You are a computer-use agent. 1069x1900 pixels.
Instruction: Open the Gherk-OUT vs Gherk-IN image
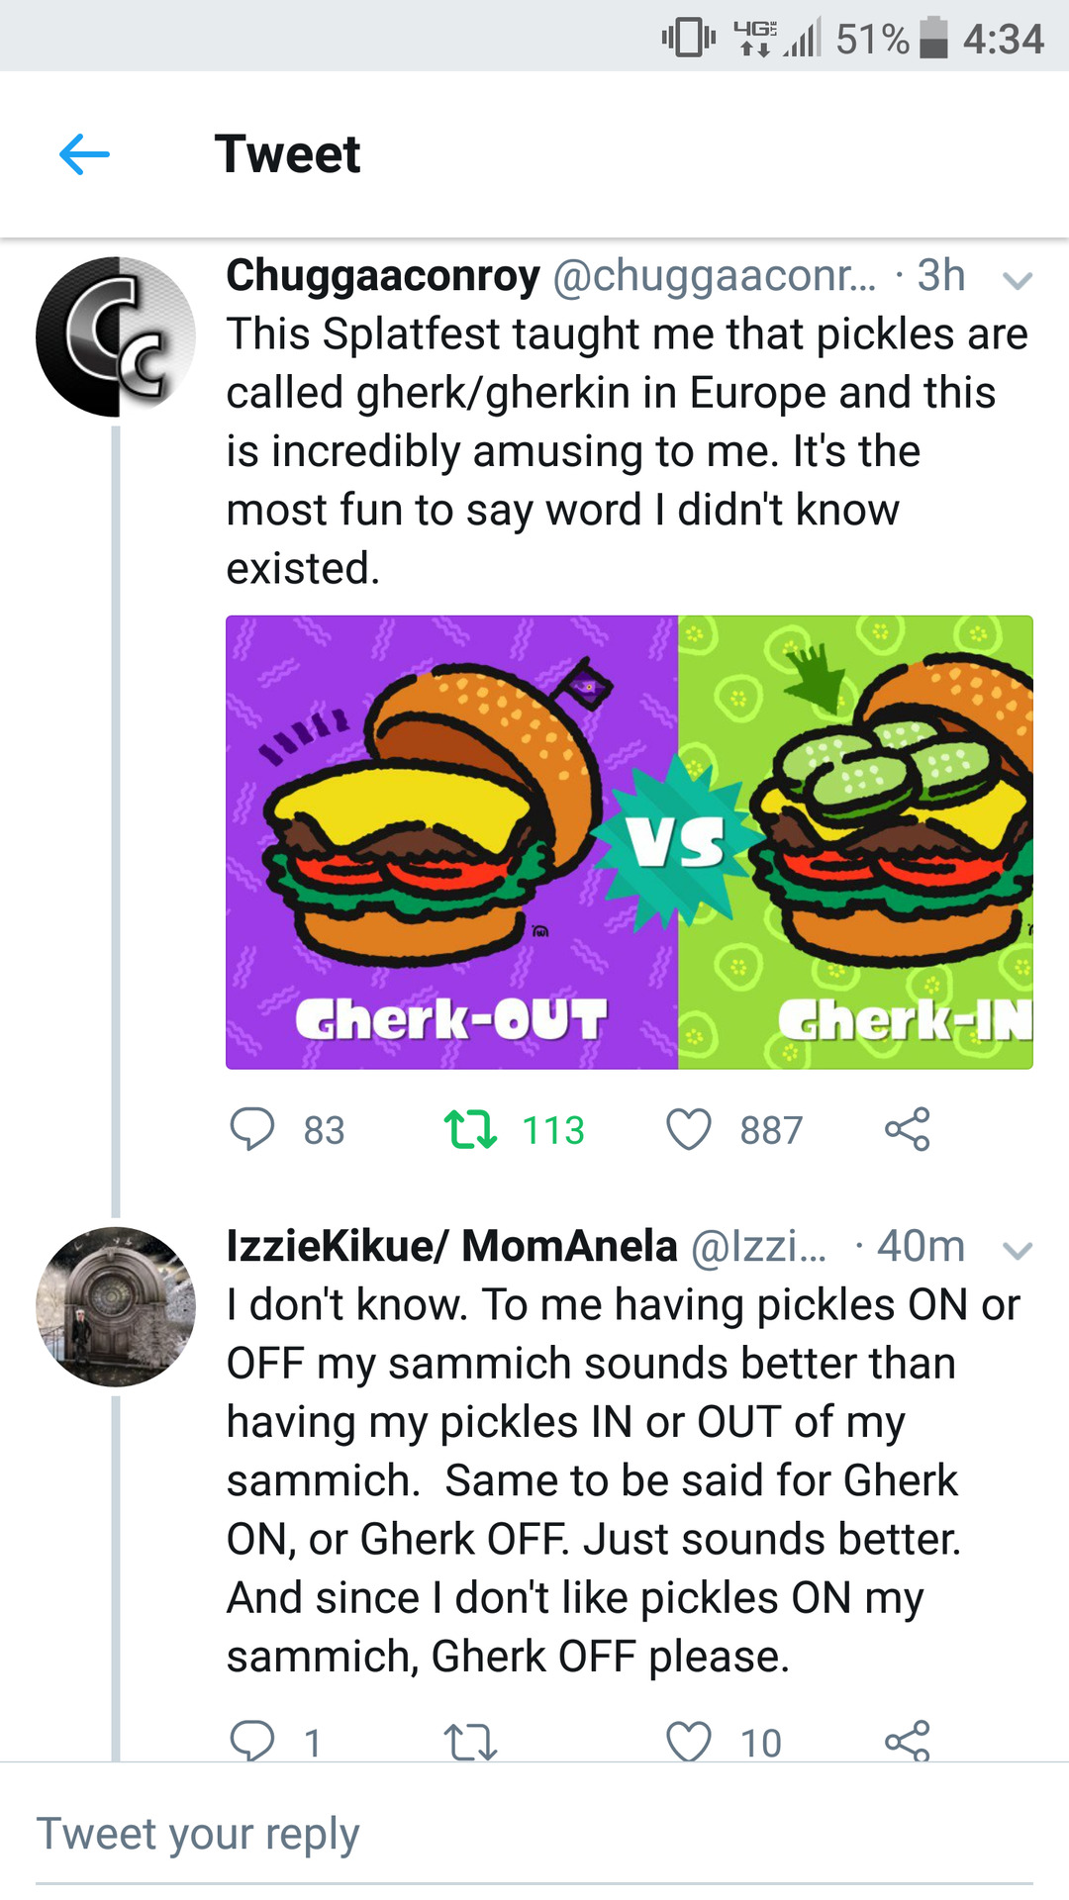(630, 842)
